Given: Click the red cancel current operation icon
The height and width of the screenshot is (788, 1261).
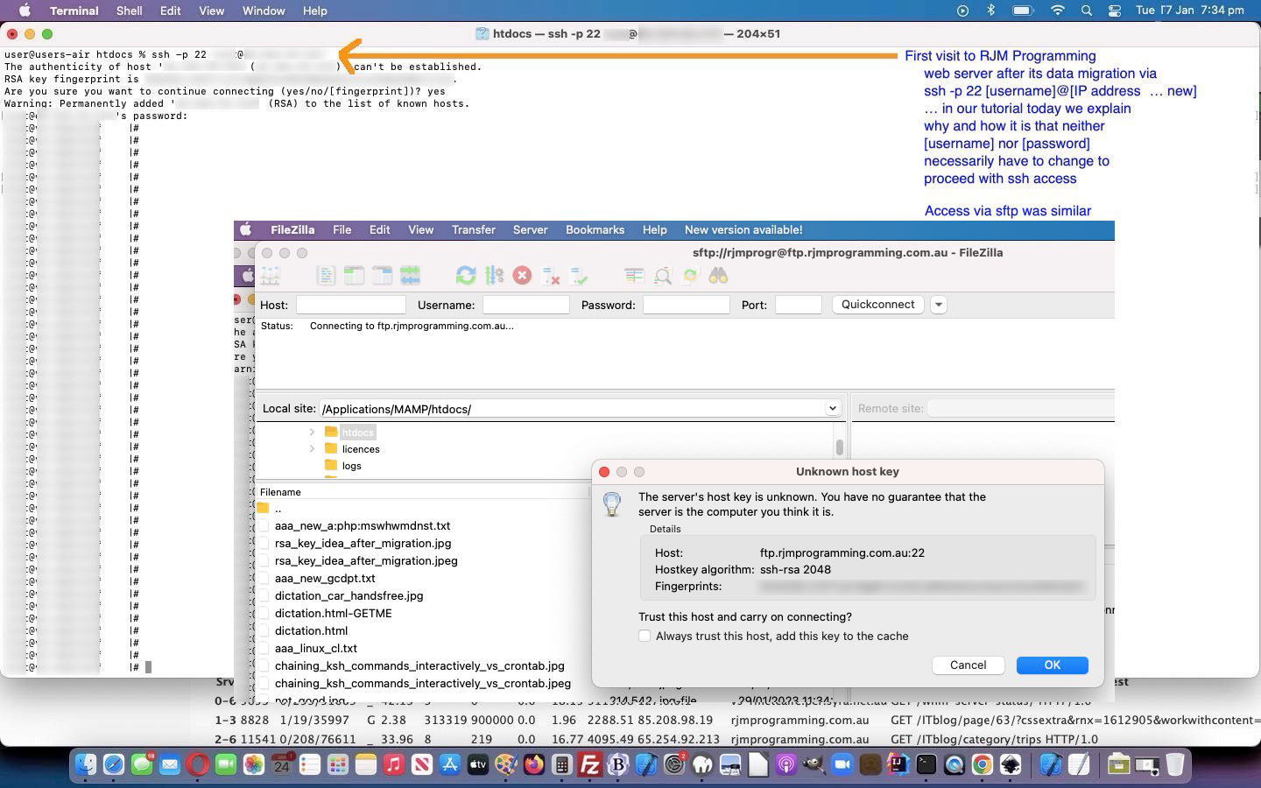Looking at the screenshot, I should pyautogui.click(x=522, y=276).
